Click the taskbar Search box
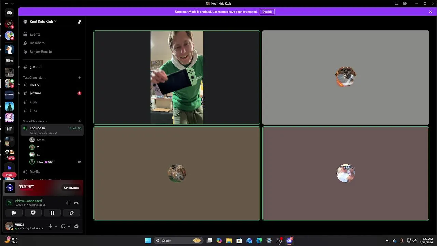The height and width of the screenshot is (246, 437). pos(179,241)
